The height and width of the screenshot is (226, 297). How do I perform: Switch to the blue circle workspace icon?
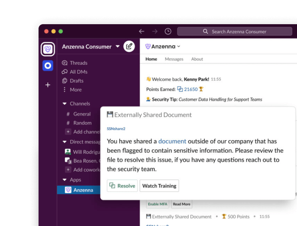tap(48, 66)
